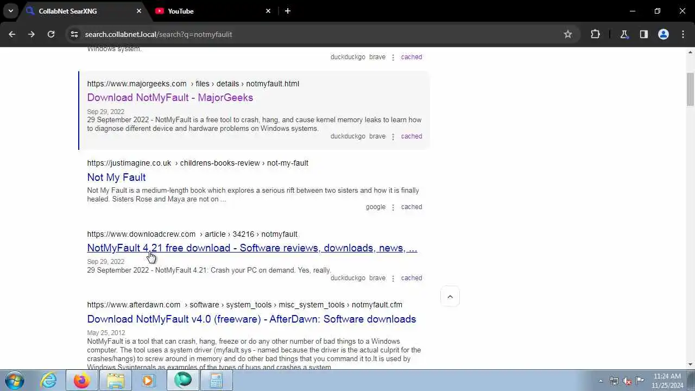Click the downloadcrew.com result URL
695x391 pixels.
tap(192, 234)
